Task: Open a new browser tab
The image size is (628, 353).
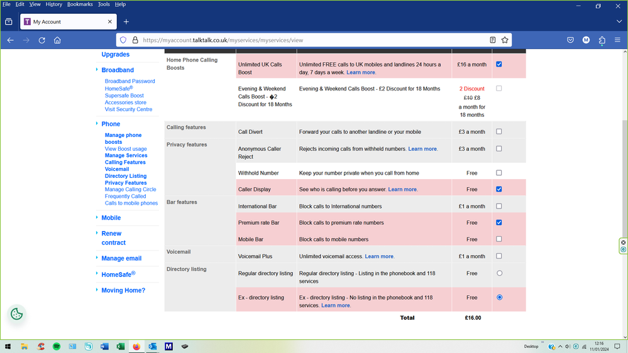Action: 126,21
